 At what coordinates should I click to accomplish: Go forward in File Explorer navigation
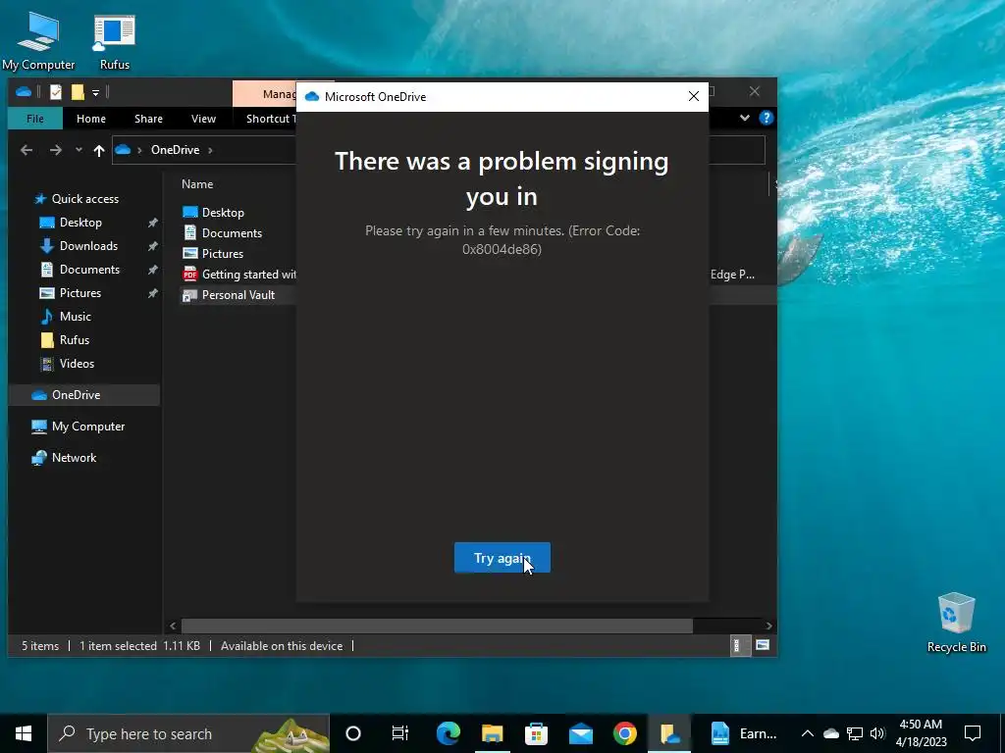click(x=56, y=150)
